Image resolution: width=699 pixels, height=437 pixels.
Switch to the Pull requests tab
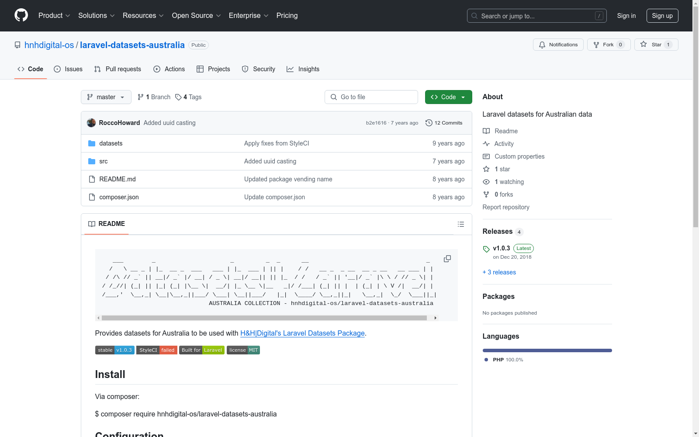(118, 69)
